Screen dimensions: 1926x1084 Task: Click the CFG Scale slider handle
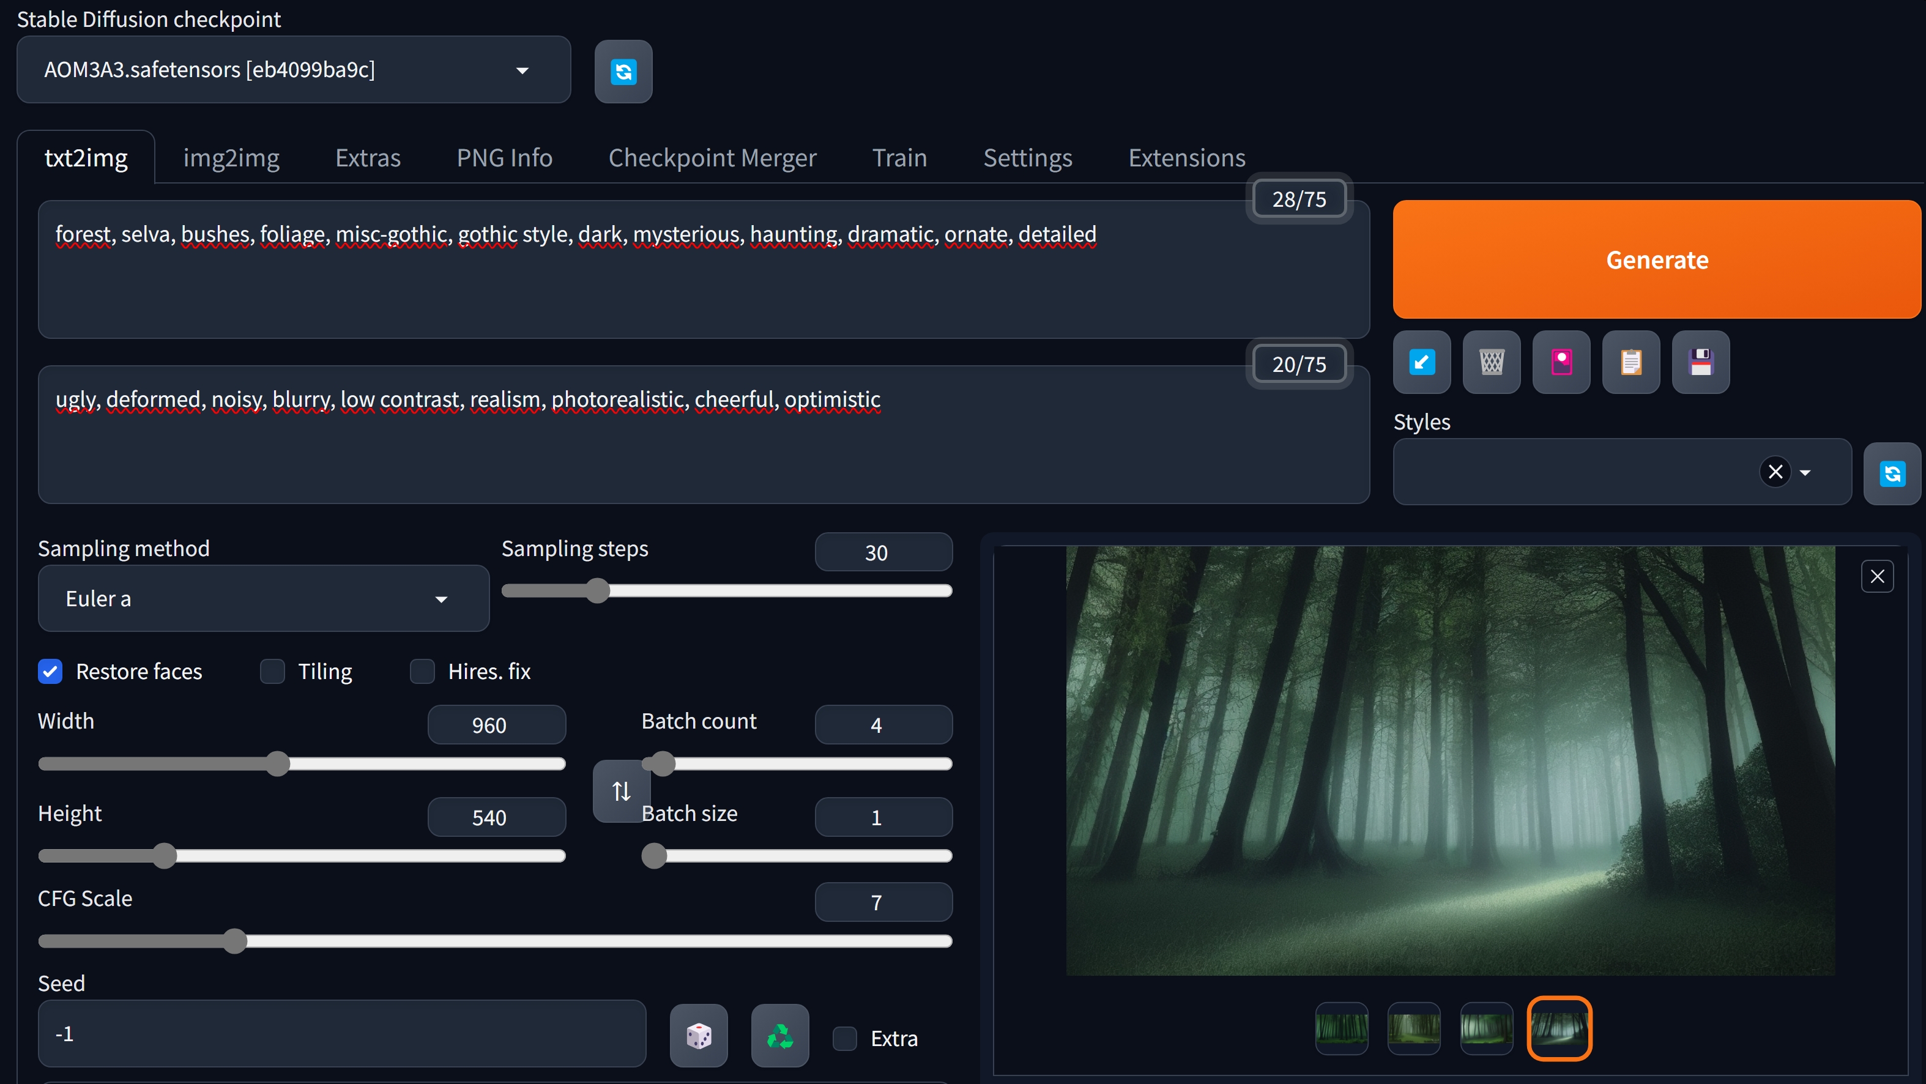[x=235, y=941]
